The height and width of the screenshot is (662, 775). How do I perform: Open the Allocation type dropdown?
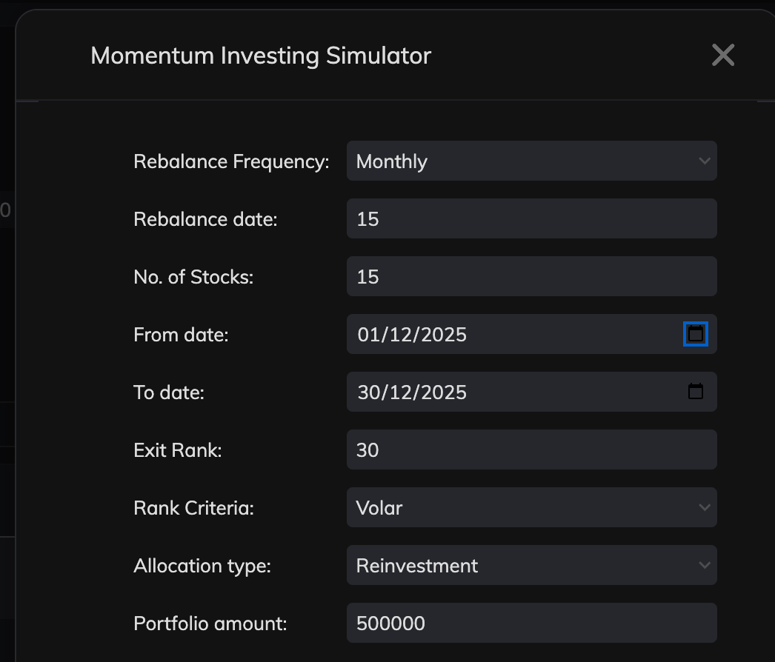531,565
